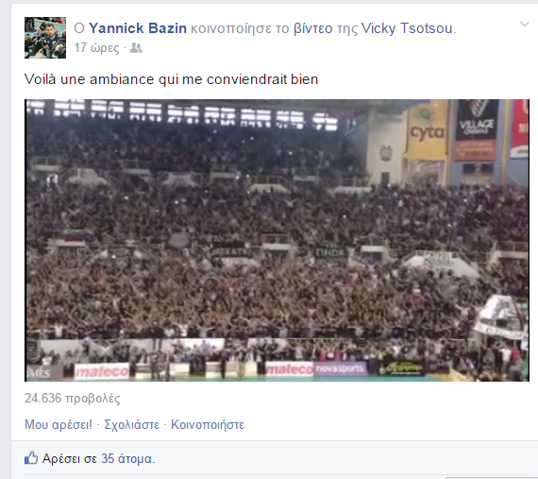Play the shared stadium crowd video
The height and width of the screenshot is (479, 538).
tap(277, 240)
